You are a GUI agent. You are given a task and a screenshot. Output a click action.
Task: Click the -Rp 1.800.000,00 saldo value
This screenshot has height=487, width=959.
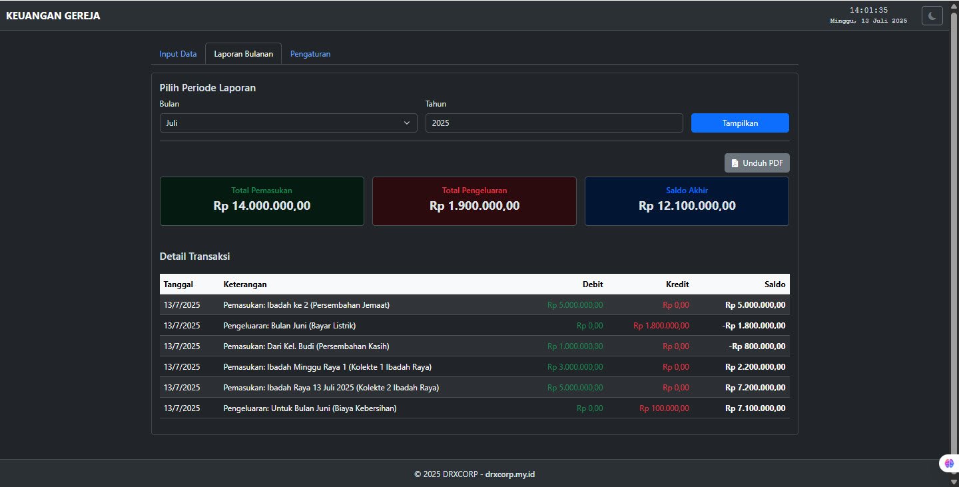(x=754, y=326)
